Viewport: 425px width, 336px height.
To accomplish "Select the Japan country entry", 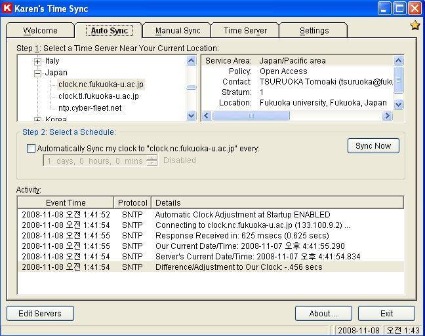I will (x=56, y=73).
